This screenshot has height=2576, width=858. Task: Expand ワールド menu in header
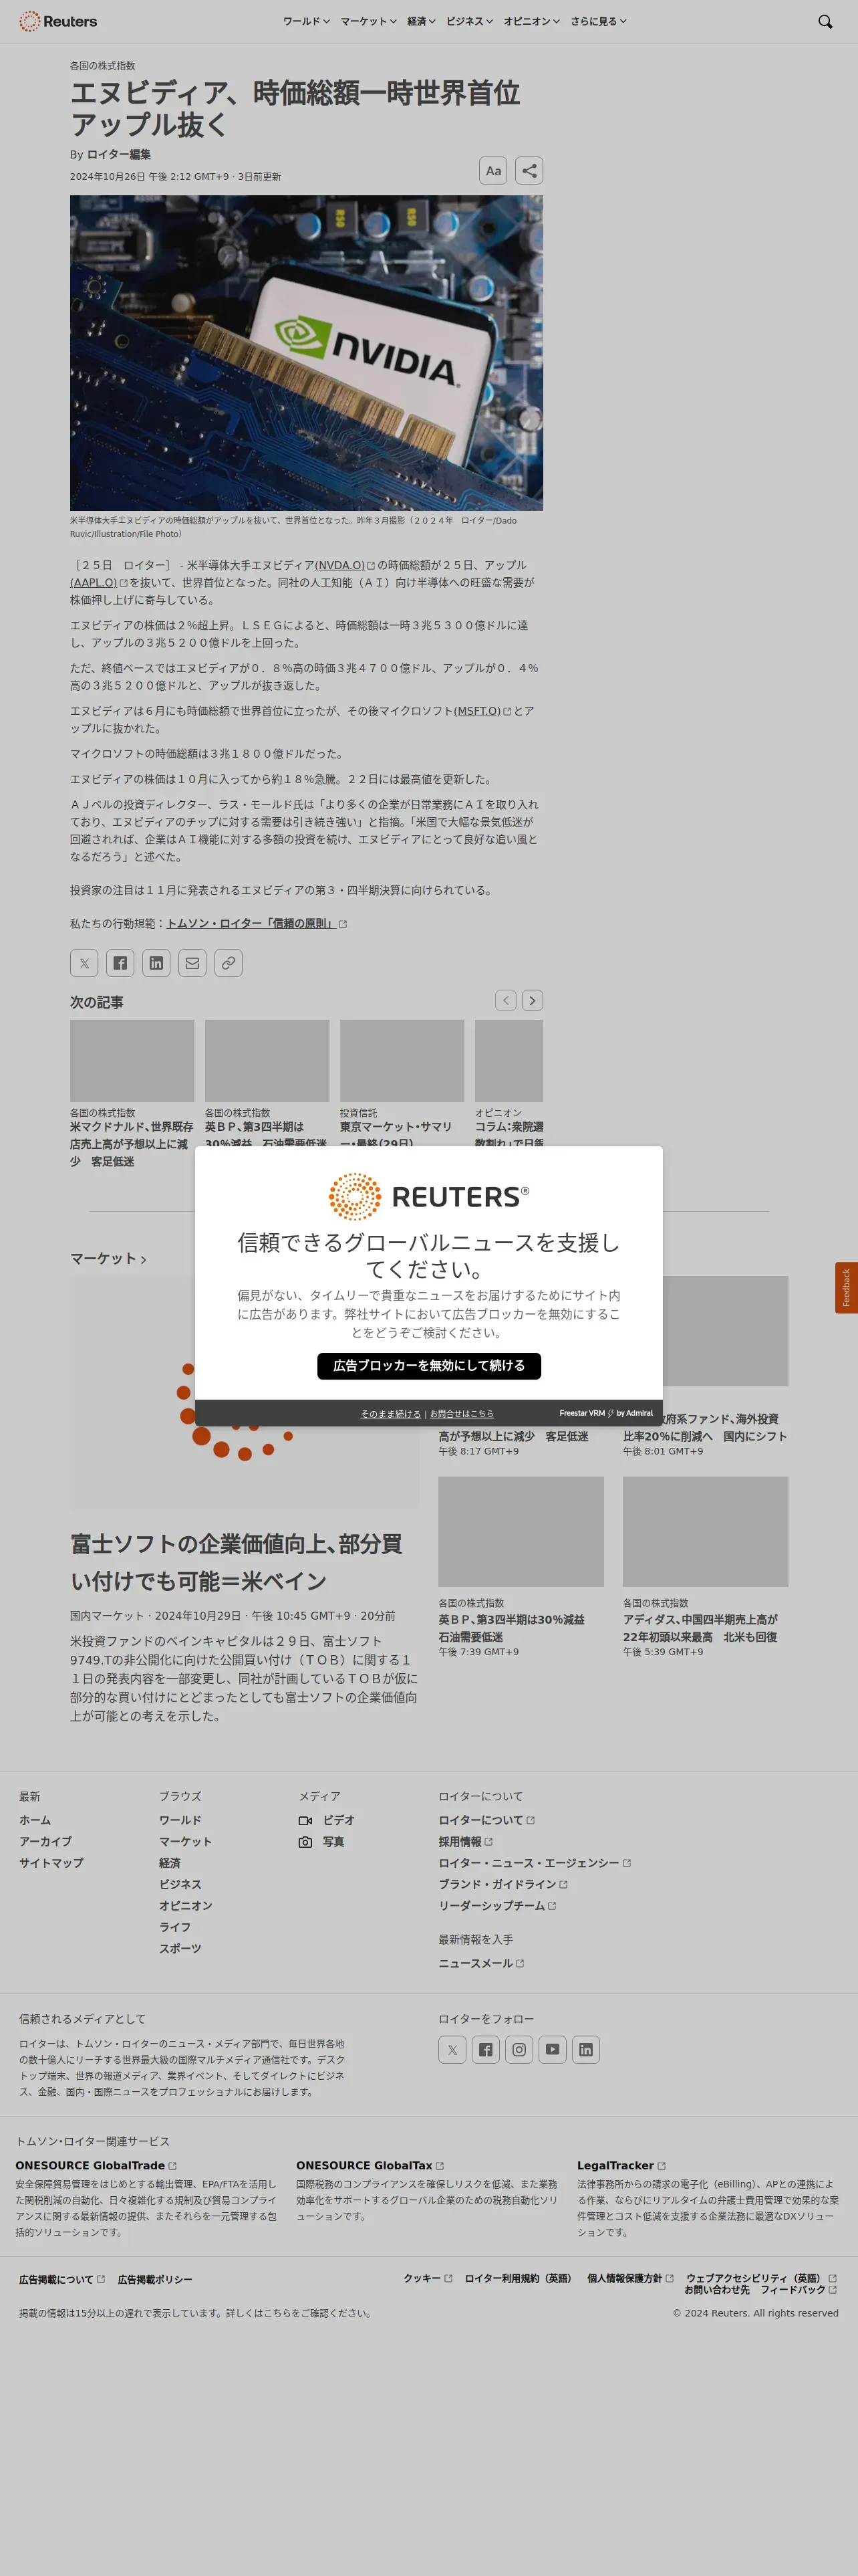pos(305,21)
